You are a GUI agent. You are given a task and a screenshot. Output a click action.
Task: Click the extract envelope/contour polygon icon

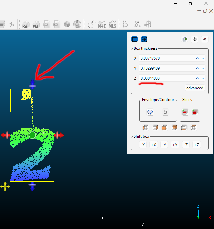pyautogui.click(x=150, y=112)
